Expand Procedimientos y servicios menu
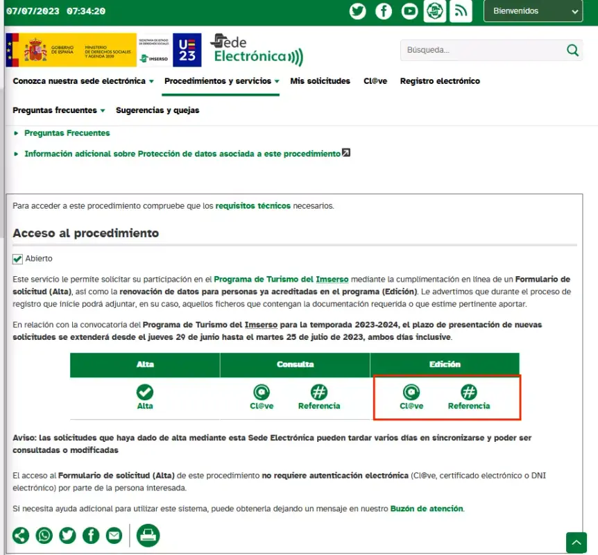 (x=221, y=81)
